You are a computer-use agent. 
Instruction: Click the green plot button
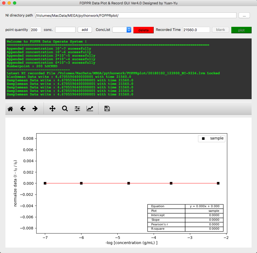pos(241,30)
